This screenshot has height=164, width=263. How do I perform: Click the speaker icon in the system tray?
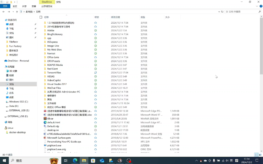tap(227, 161)
